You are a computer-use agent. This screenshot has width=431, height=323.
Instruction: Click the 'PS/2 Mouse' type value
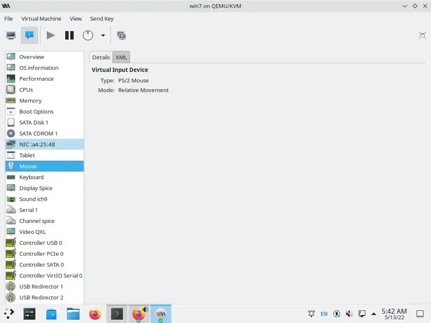133,80
